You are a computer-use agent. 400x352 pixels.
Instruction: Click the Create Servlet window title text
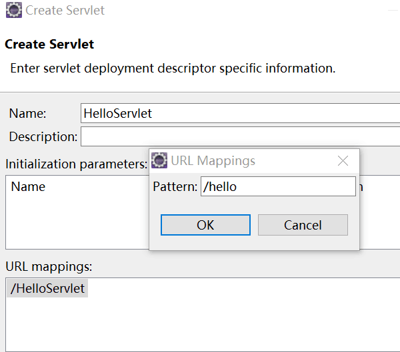[x=65, y=11]
